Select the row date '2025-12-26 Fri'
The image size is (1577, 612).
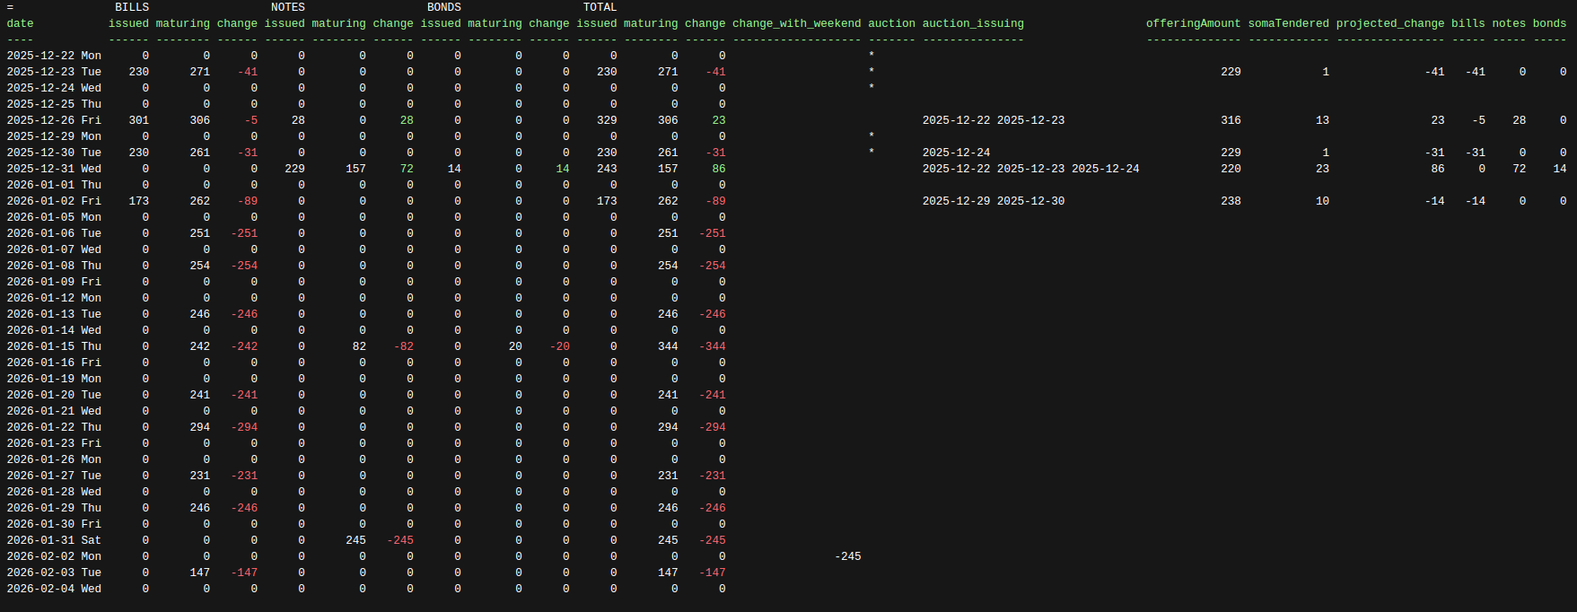pyautogui.click(x=54, y=120)
